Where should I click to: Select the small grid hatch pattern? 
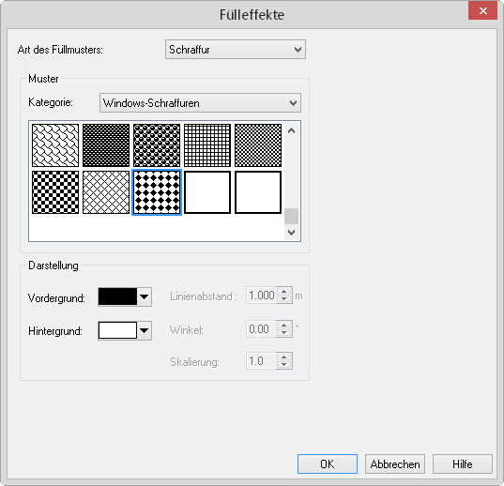[x=207, y=145]
